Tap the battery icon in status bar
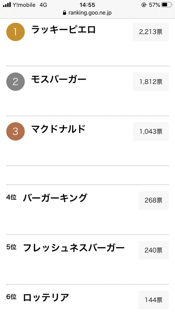The width and height of the screenshot is (175, 313). 167,5
